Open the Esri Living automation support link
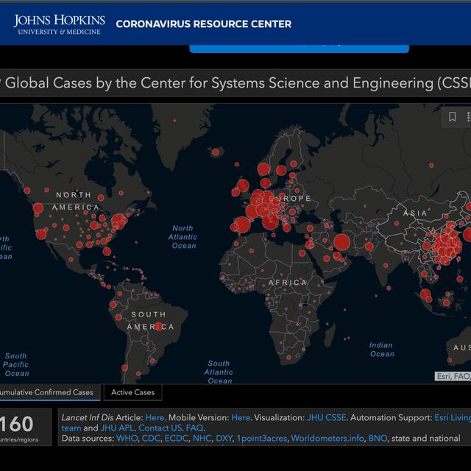Image resolution: width=471 pixels, height=471 pixels. click(453, 417)
